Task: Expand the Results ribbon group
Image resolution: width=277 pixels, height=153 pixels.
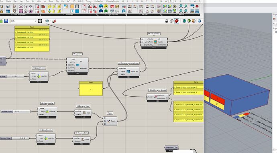Action: (199, 15)
